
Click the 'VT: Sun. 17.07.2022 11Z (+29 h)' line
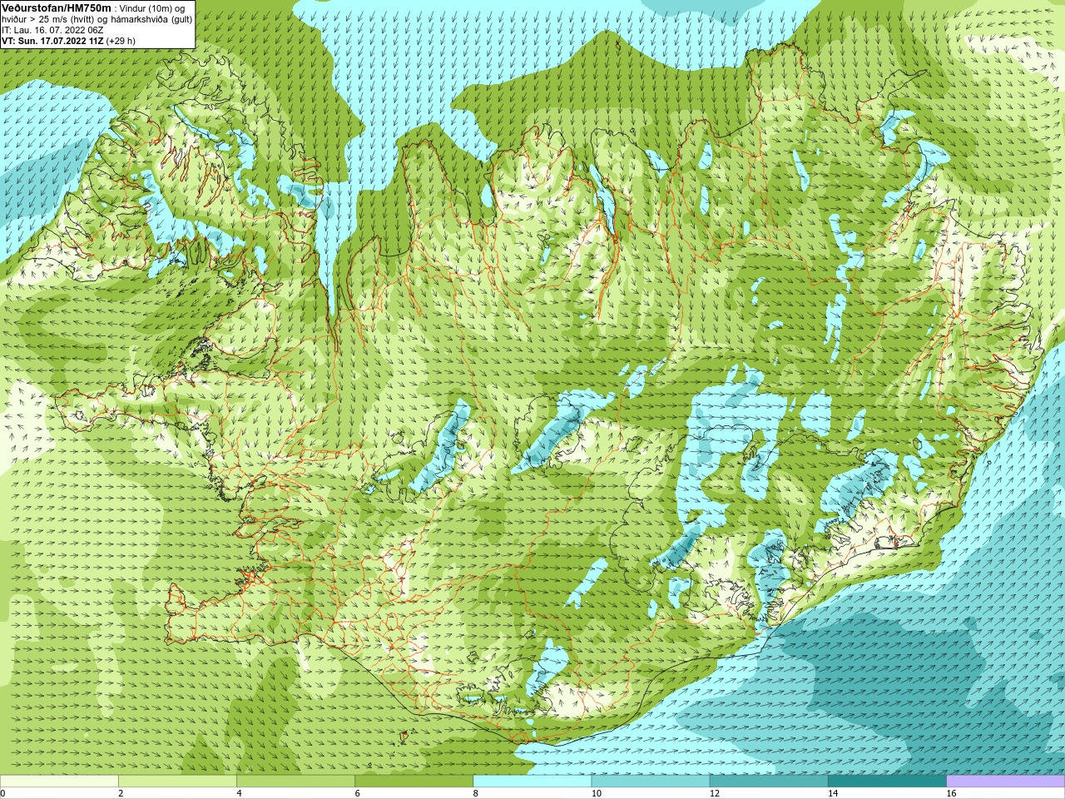(68, 41)
